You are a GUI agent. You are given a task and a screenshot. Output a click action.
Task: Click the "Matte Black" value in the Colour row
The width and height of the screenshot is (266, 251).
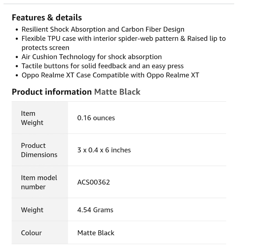click(96, 233)
